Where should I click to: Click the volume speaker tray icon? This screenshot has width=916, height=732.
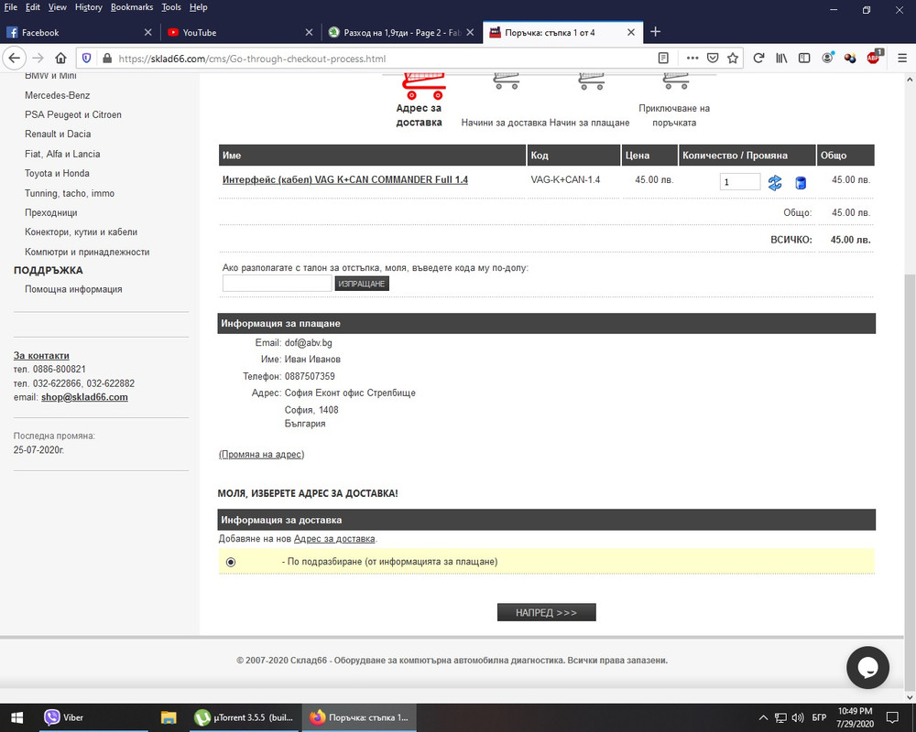[798, 717]
